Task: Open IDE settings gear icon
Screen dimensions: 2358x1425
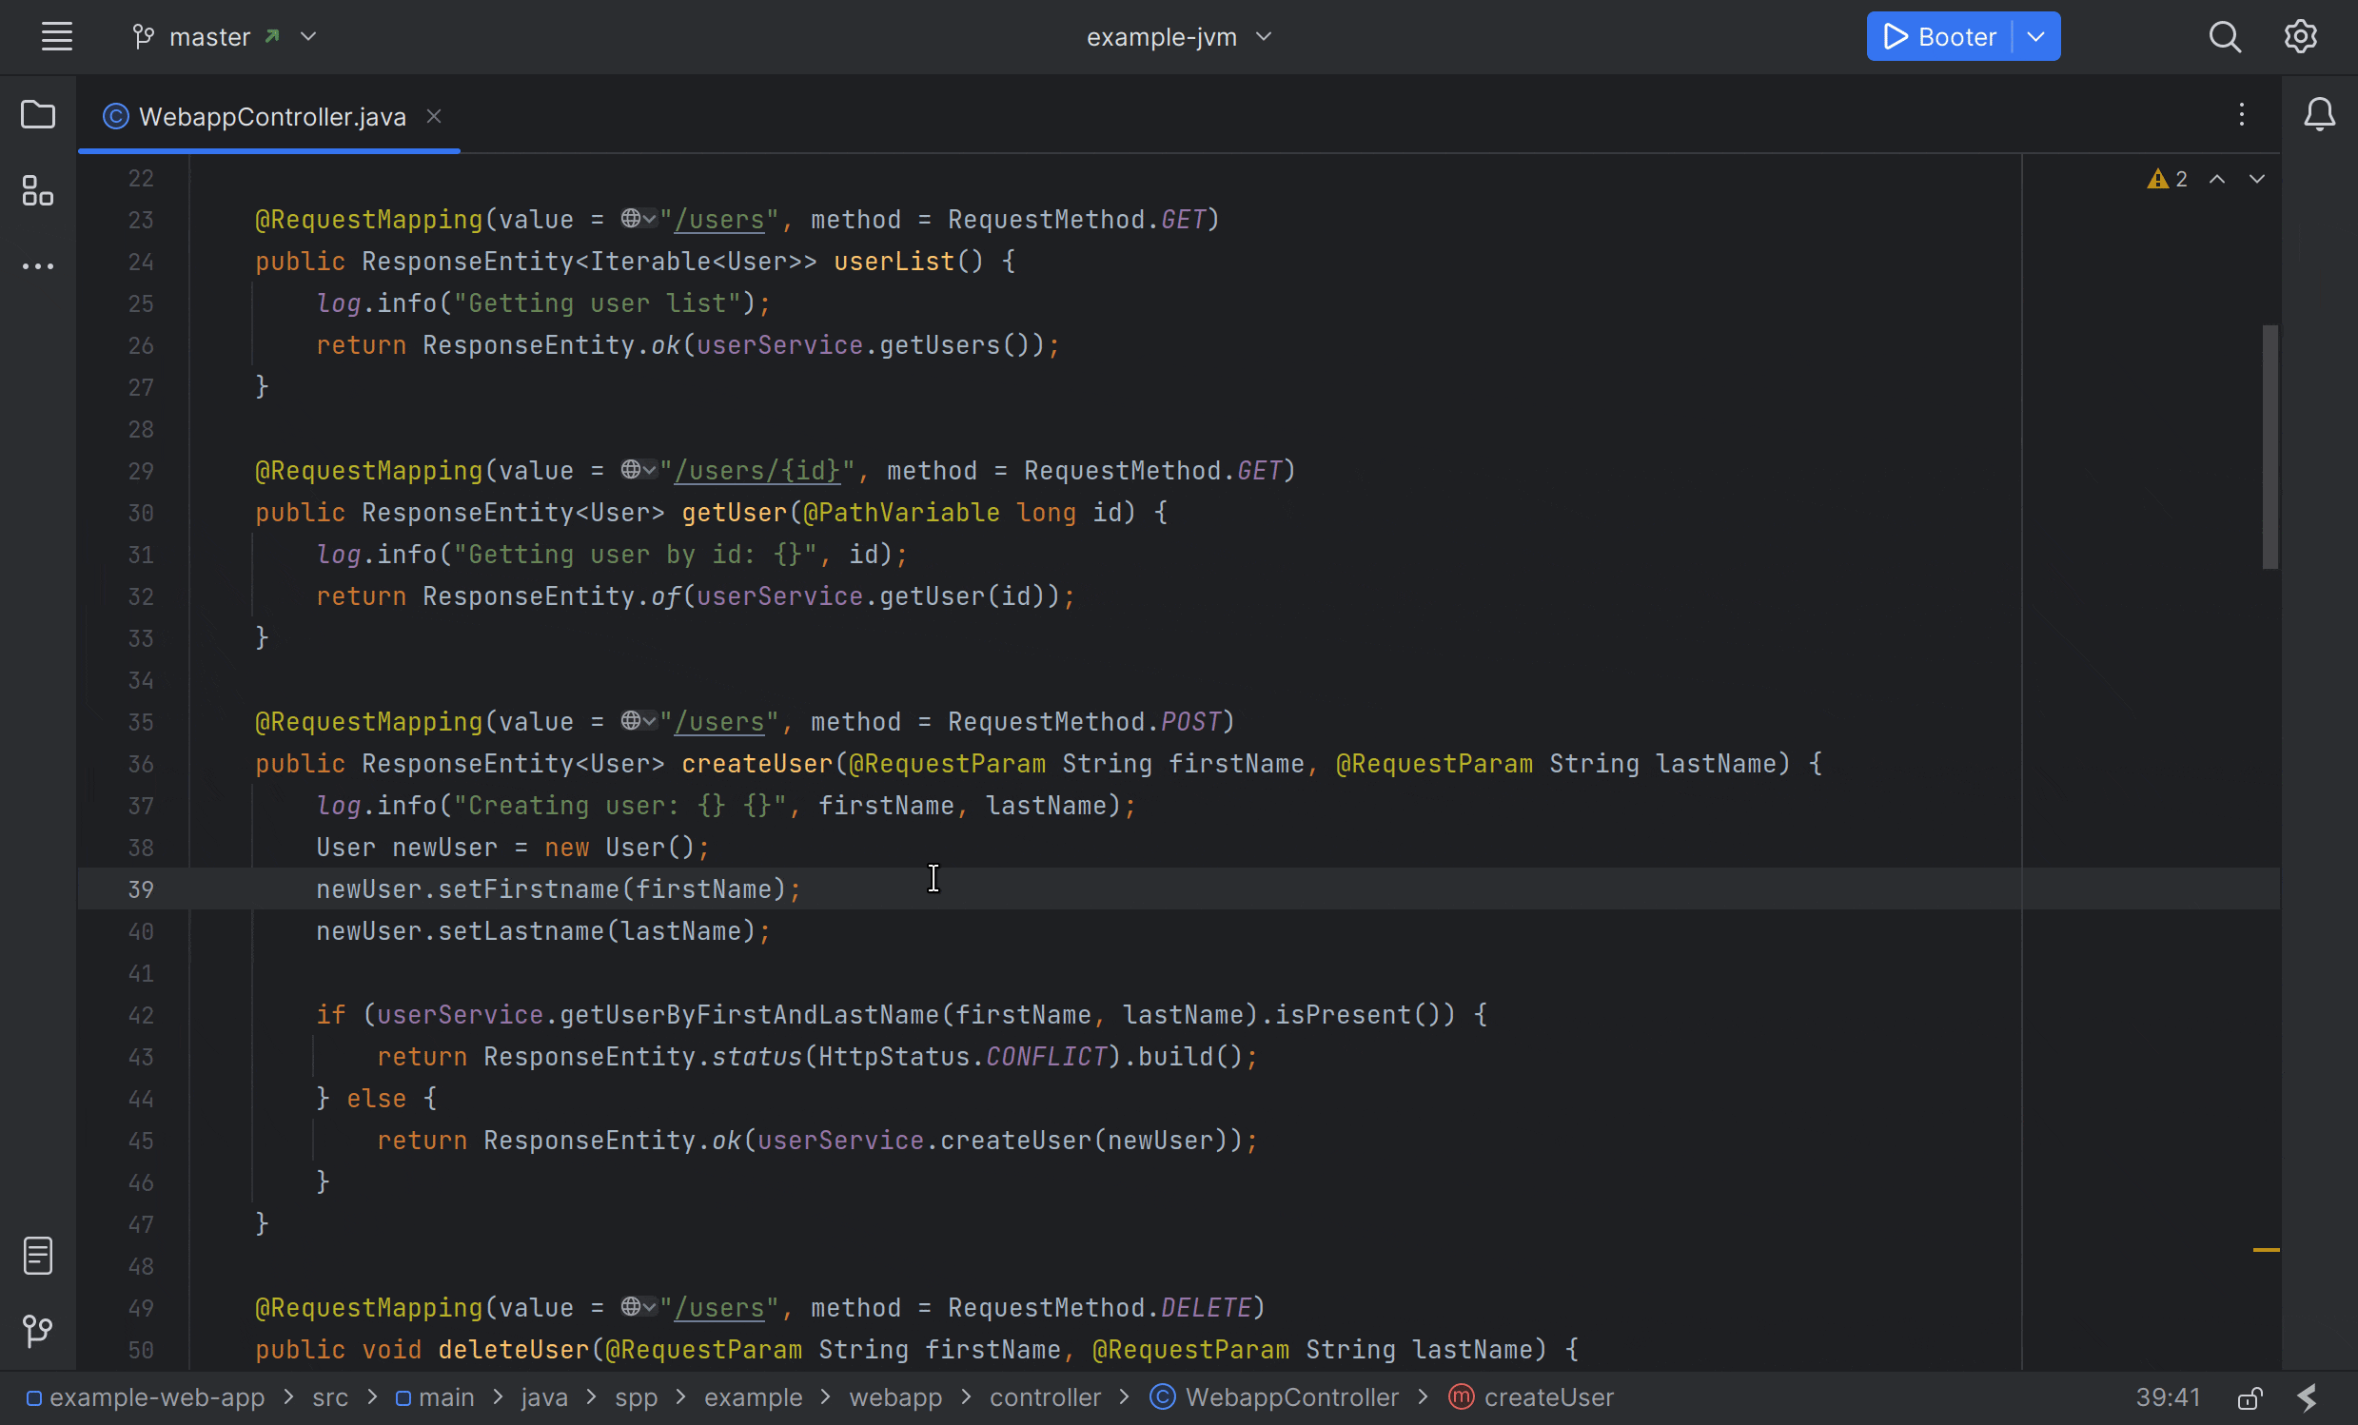Action: 2300,36
